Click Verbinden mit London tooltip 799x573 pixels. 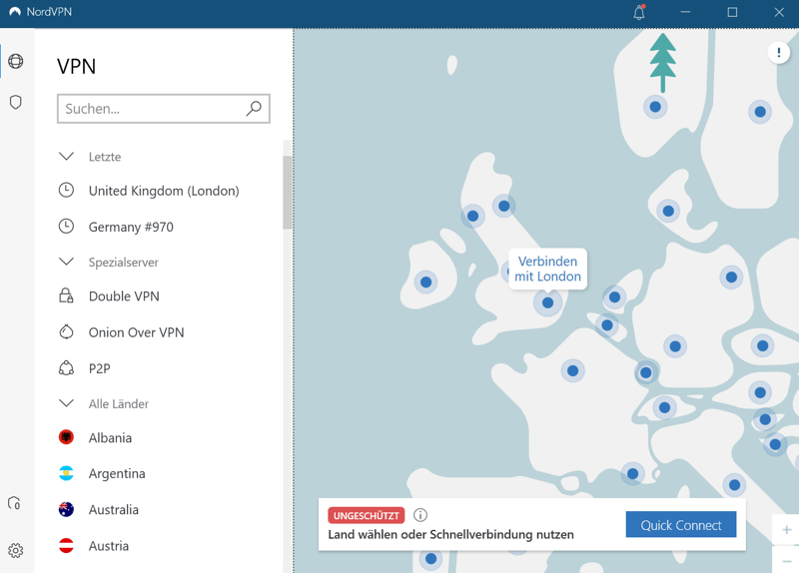point(547,269)
